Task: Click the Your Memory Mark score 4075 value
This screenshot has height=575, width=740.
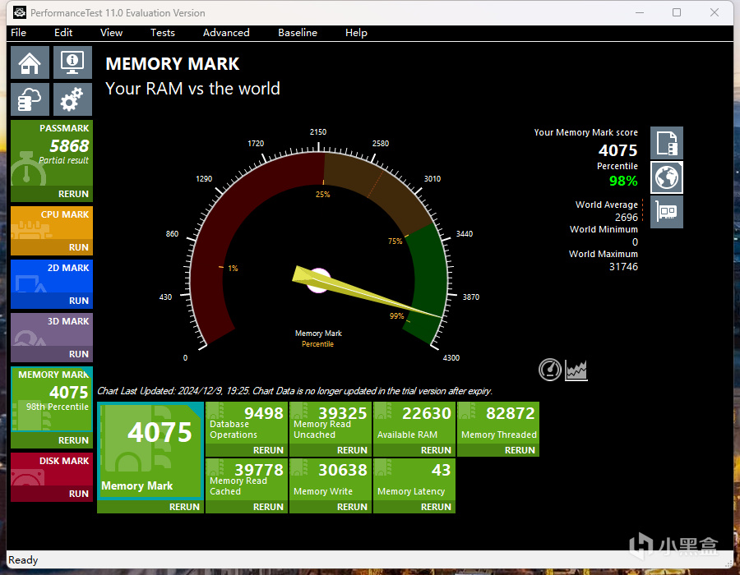Action: (x=617, y=150)
